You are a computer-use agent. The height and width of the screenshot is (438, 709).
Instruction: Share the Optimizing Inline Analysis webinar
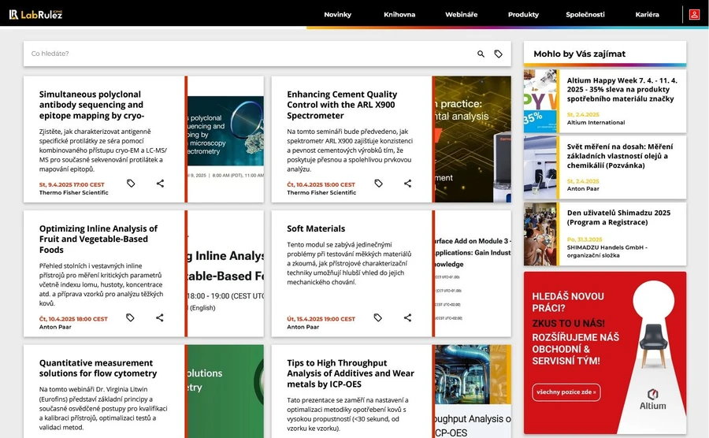(x=160, y=317)
